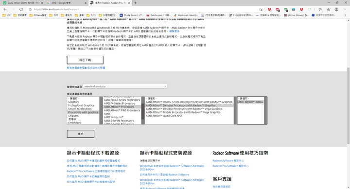Click the 提交 submit button
Image resolution: width=350 pixels, height=189 pixels.
(x=80, y=134)
